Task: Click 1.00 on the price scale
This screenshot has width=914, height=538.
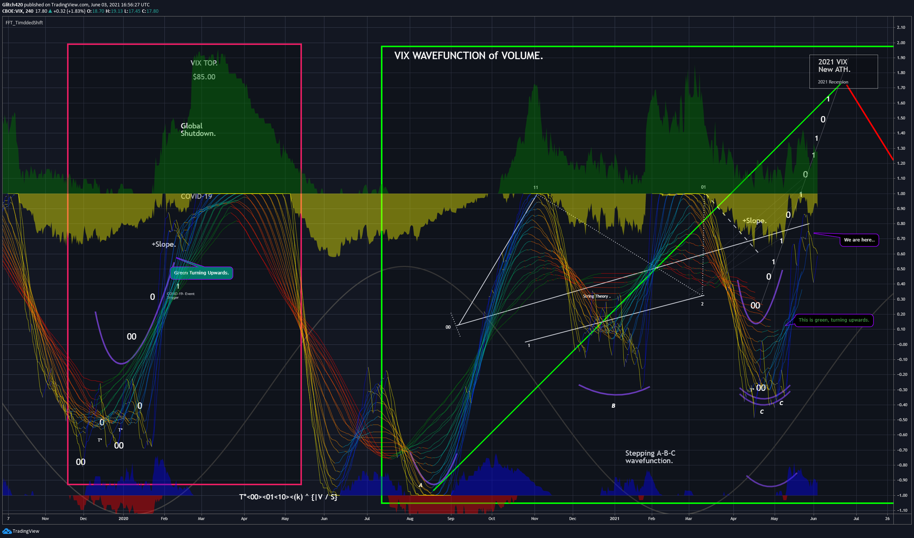Action: tap(901, 194)
